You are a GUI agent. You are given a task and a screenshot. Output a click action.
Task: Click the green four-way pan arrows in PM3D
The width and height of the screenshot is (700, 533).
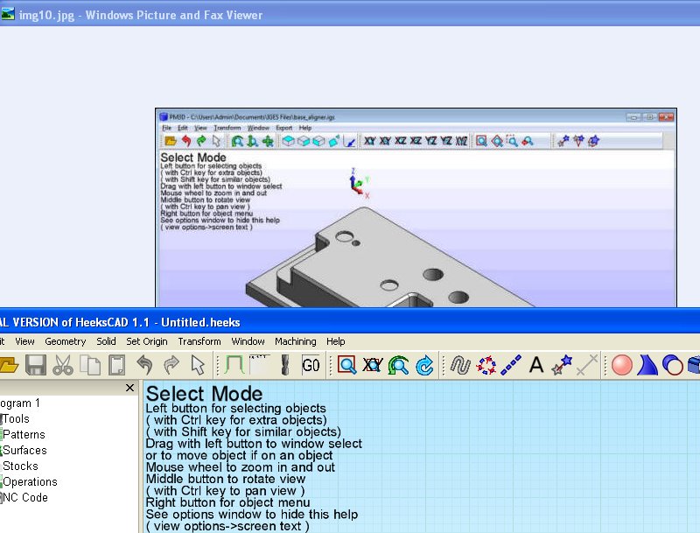coord(268,141)
